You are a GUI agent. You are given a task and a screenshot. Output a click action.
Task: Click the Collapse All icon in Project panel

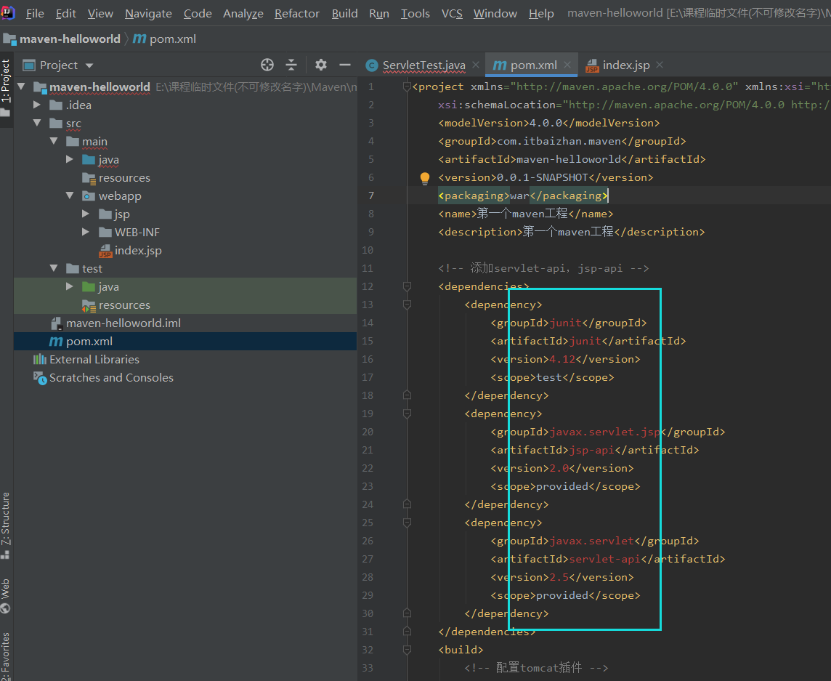[291, 65]
